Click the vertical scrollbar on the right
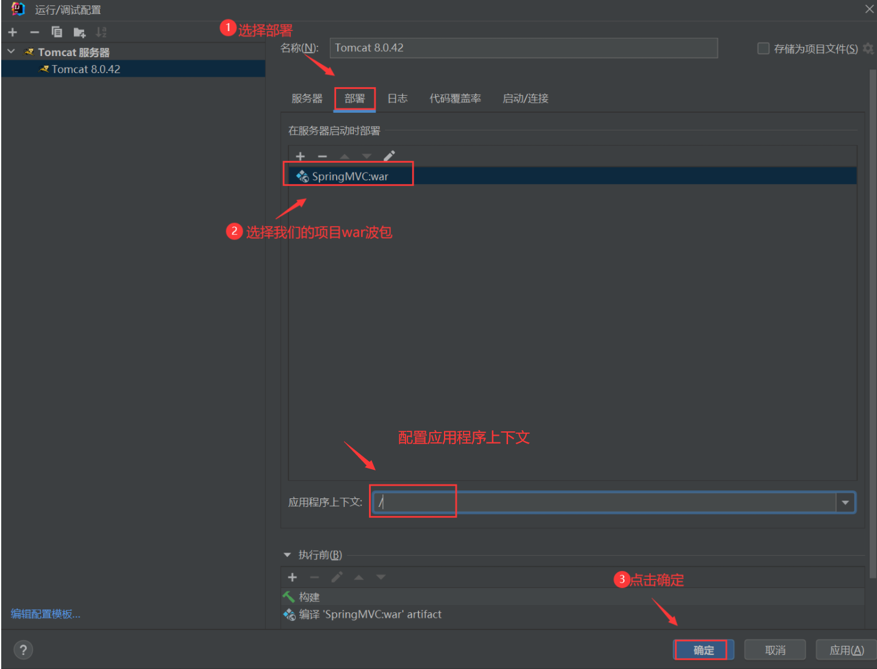Screen dimensions: 877x669 pos(872,323)
